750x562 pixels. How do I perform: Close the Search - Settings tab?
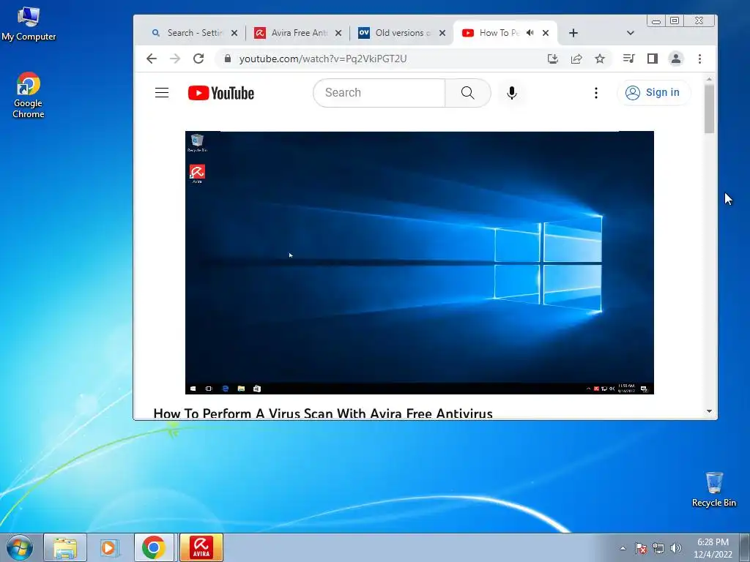(x=234, y=33)
